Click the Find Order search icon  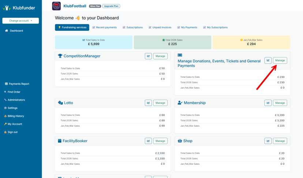(5, 92)
